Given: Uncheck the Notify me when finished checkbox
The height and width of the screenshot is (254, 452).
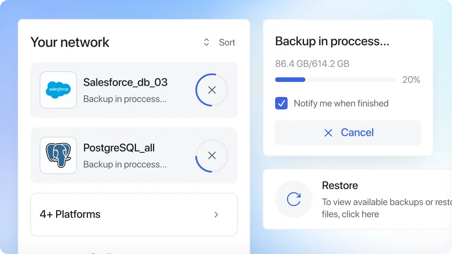Looking at the screenshot, I should point(281,103).
